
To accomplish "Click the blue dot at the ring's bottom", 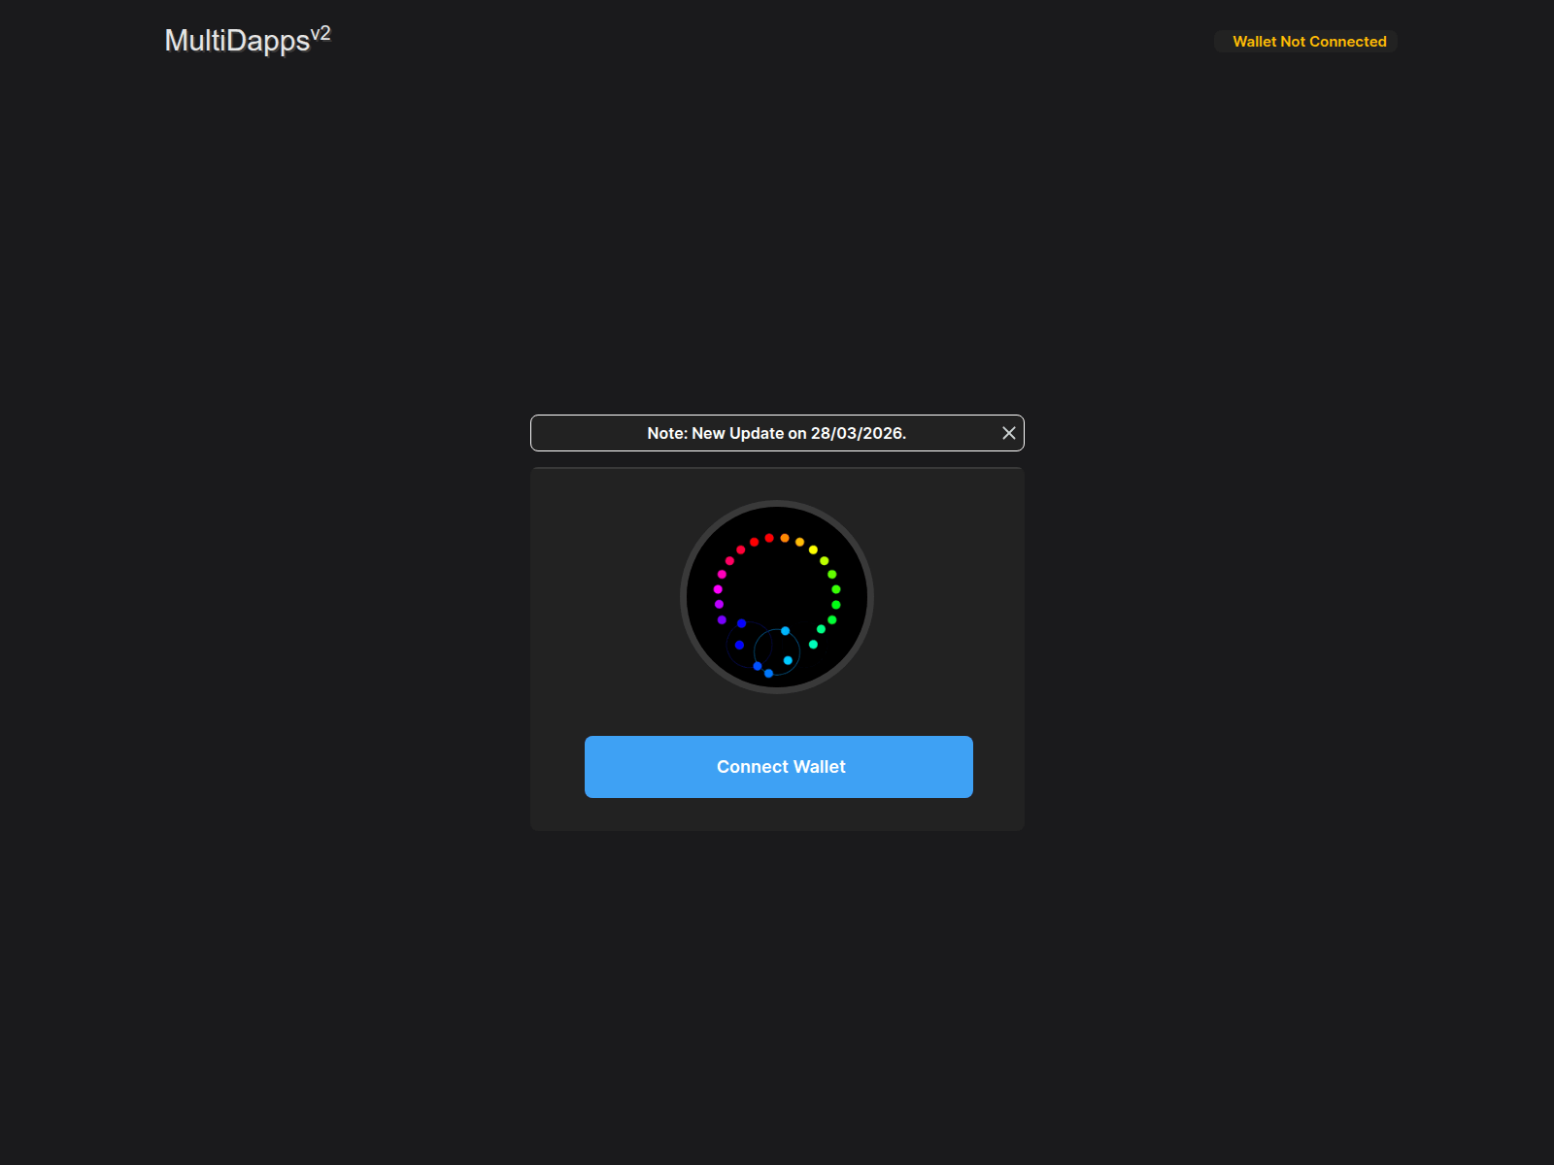I will [768, 674].
